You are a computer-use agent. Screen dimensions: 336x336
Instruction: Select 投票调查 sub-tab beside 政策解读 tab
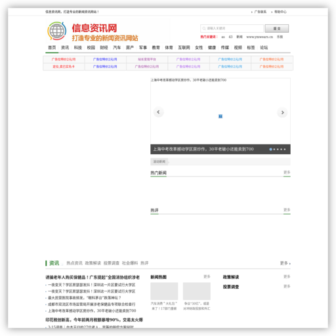pos(112,263)
